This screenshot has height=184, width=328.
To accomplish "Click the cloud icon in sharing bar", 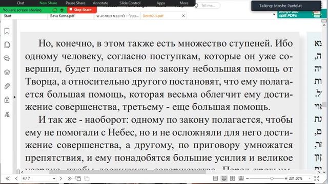I will click(55, 10).
